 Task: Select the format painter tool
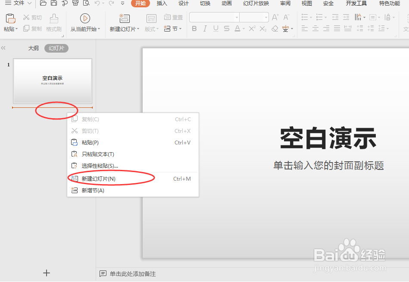pyautogui.click(x=53, y=22)
